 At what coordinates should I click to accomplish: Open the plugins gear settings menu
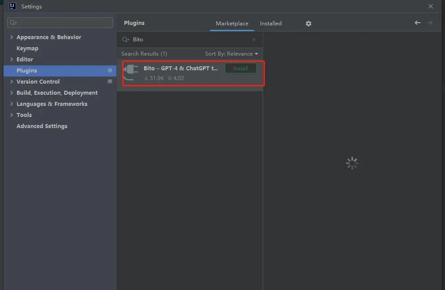309,24
